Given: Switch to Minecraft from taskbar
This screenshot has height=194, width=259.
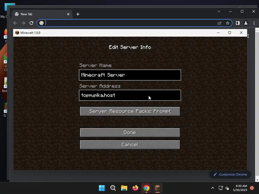Looking at the screenshot, I should [157, 188].
